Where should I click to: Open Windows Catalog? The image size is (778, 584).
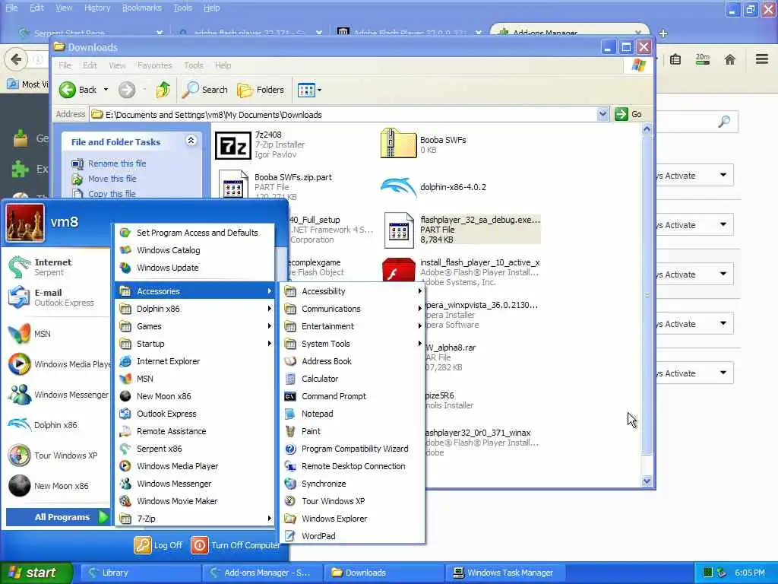coord(195,249)
